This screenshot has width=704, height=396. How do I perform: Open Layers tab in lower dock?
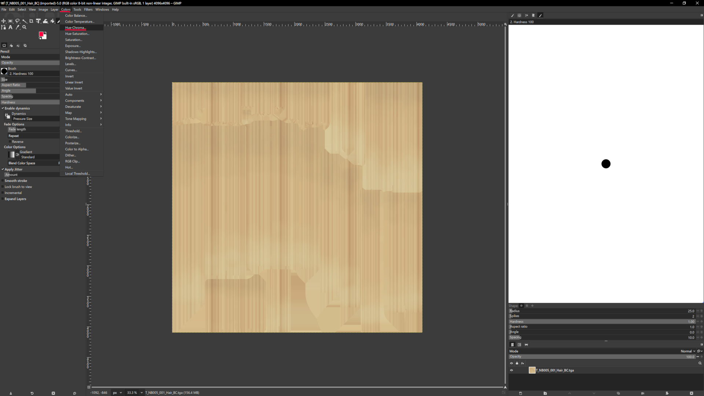512,345
